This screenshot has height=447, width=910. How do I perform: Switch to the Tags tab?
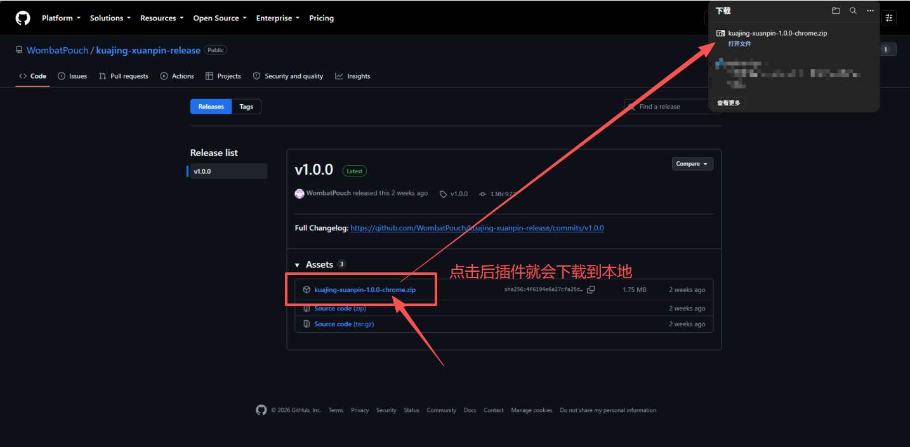246,107
